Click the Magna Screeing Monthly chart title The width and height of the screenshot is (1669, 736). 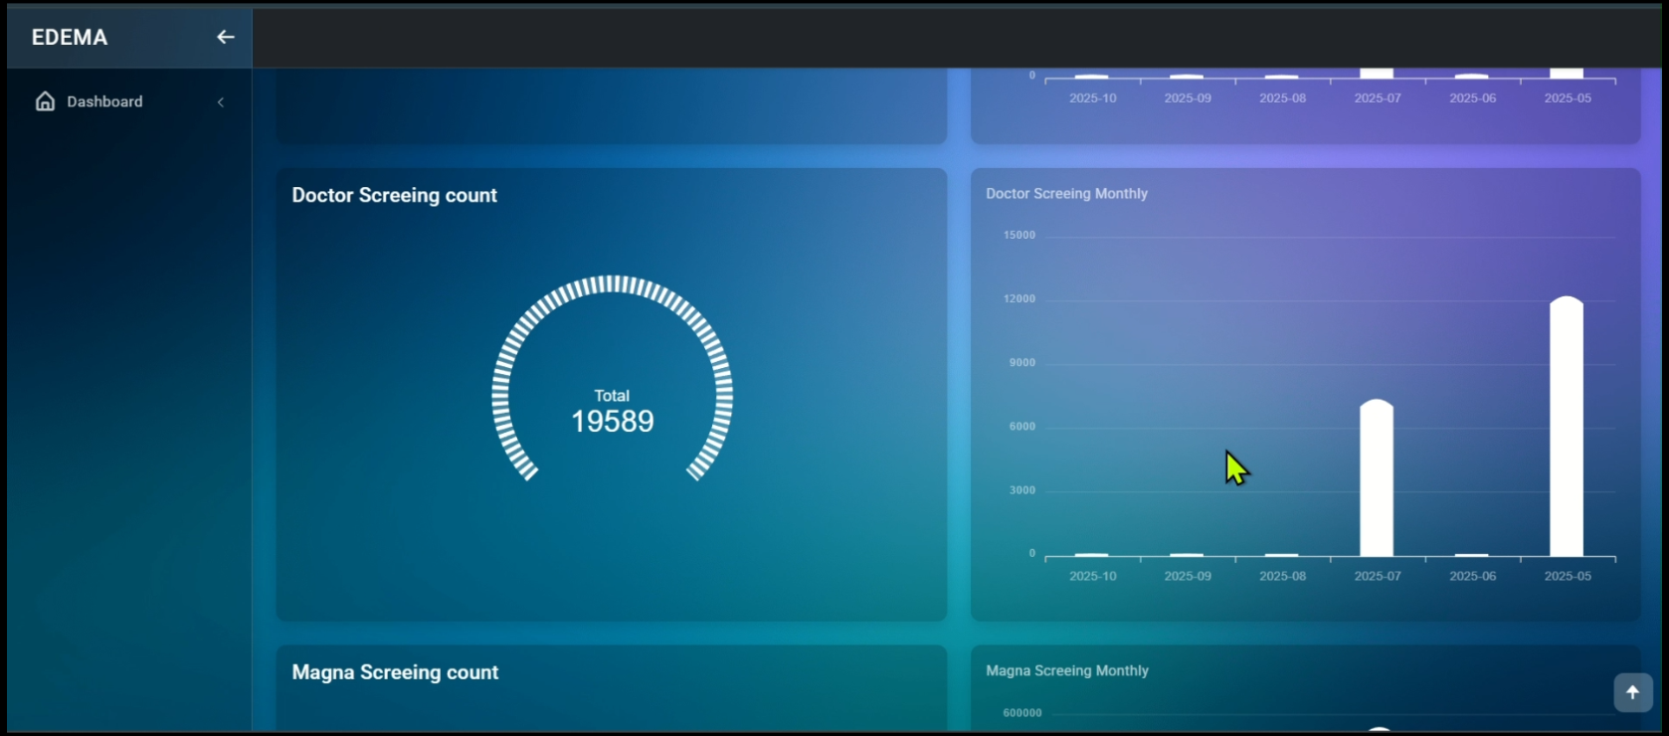tap(1067, 670)
